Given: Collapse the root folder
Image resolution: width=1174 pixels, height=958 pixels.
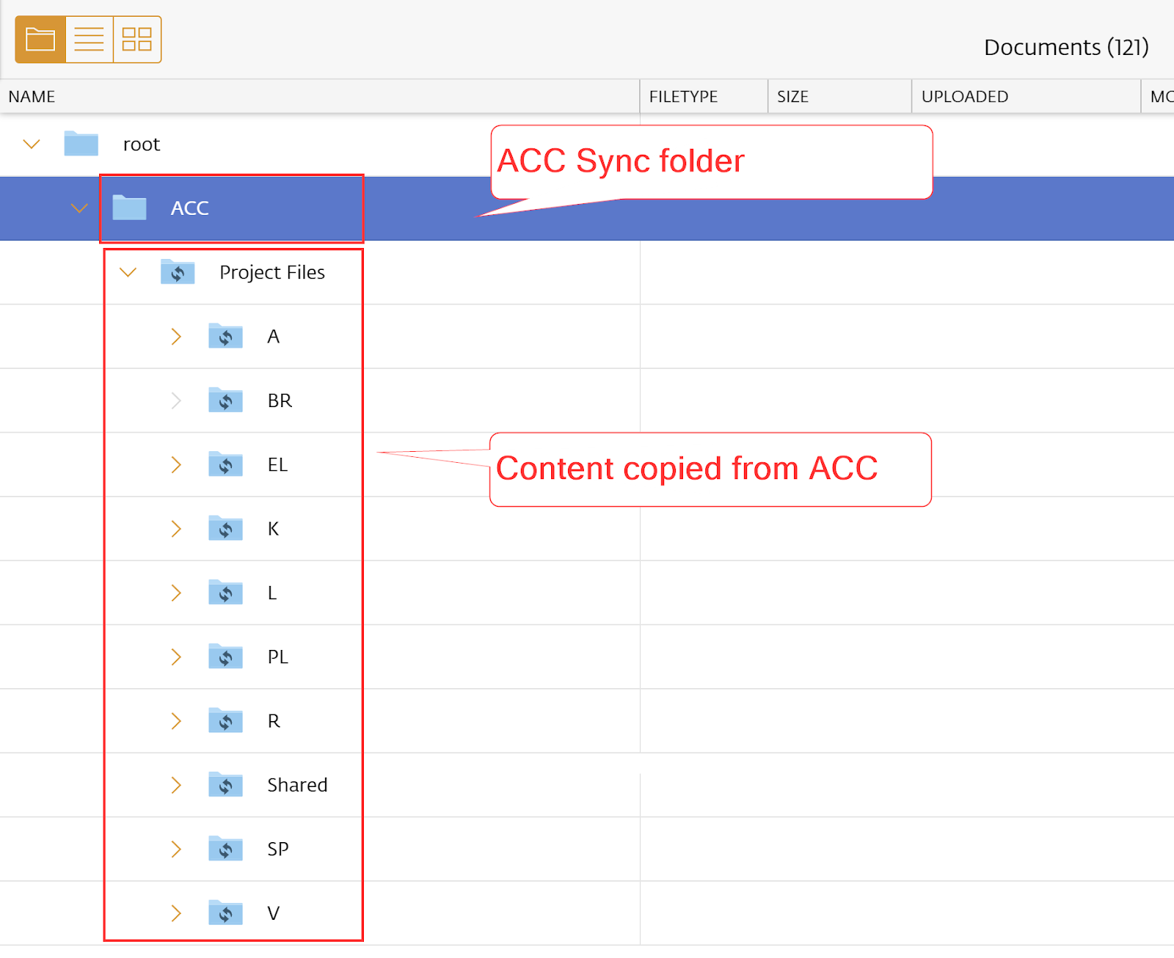Looking at the screenshot, I should click(x=32, y=145).
